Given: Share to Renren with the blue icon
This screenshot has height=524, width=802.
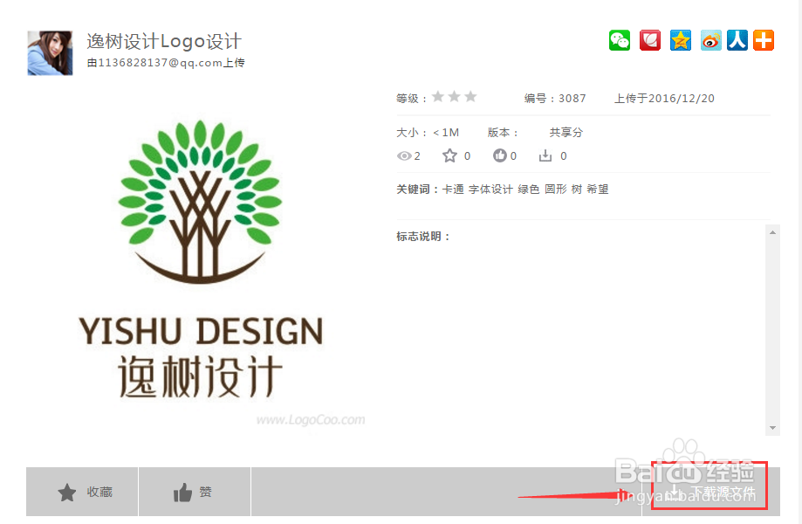Looking at the screenshot, I should coord(737,40).
